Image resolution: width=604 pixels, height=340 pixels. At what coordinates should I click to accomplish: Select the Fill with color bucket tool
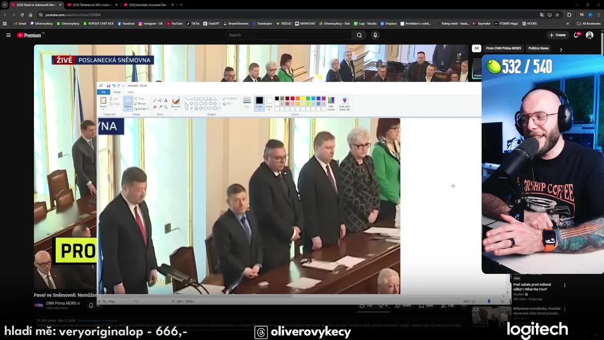[160, 101]
